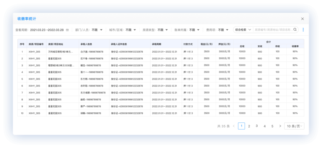Go to page 2
The width and height of the screenshot is (322, 152).
tap(249, 126)
